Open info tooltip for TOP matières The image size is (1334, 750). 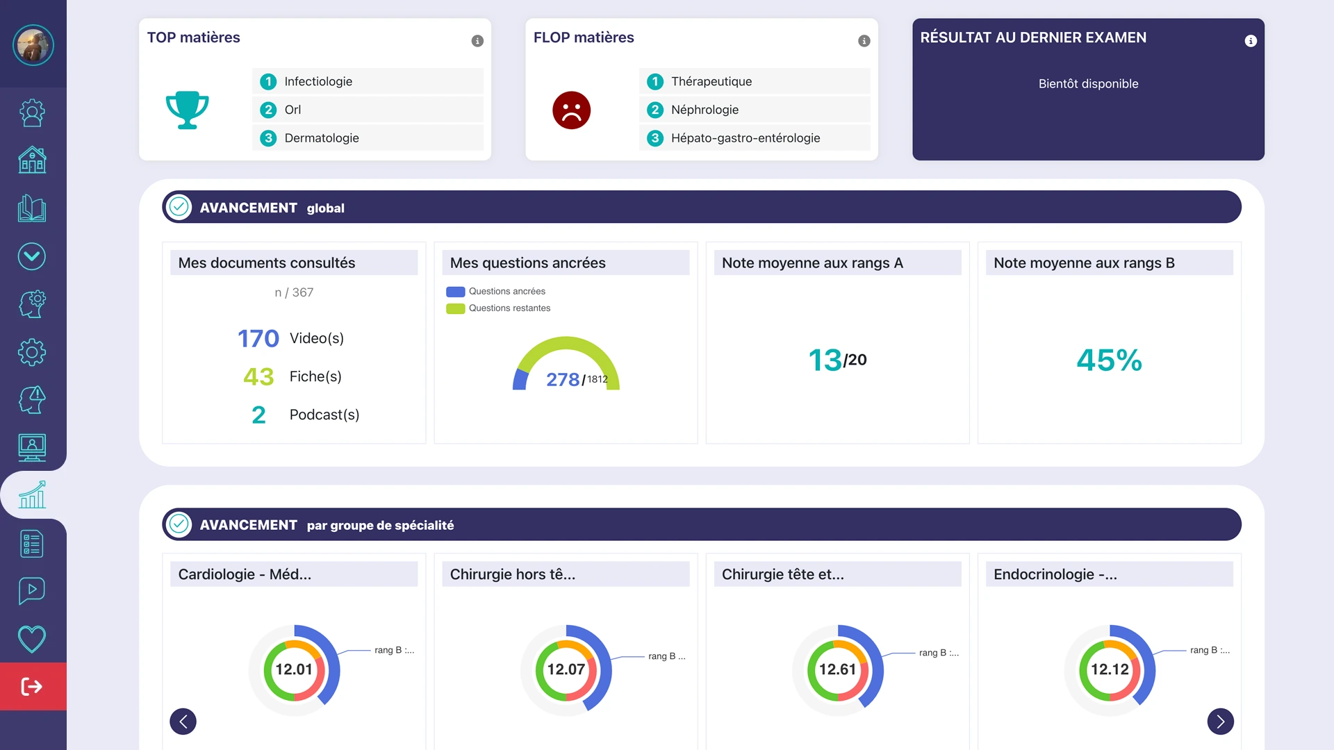[477, 41]
